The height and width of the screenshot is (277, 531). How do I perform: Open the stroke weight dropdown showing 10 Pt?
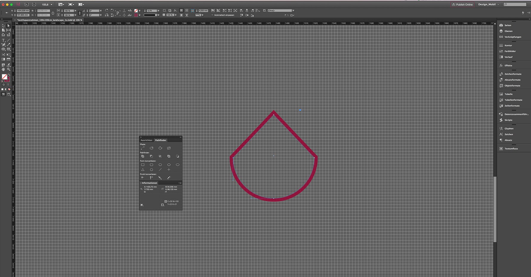pos(158,10)
